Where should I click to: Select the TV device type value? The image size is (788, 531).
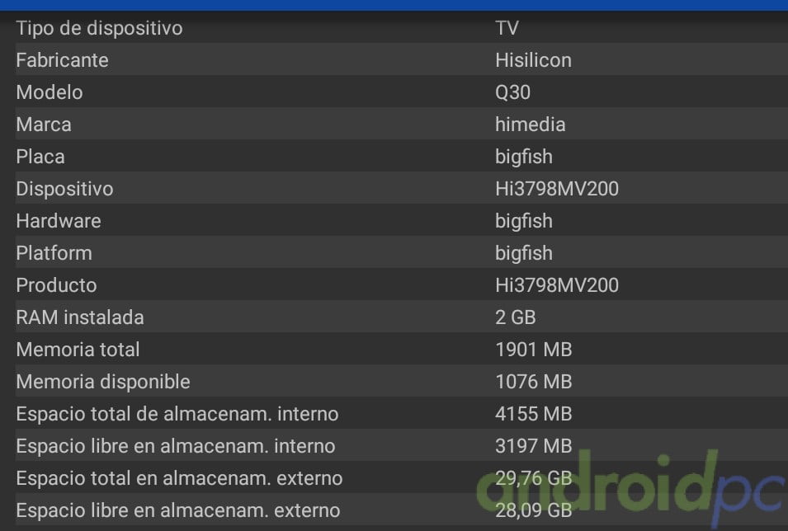[x=507, y=28]
